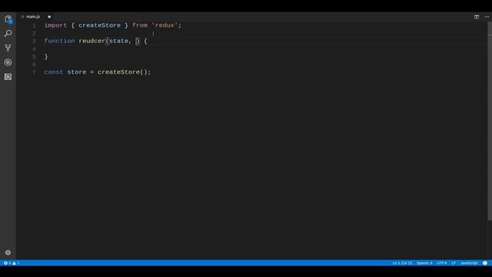Open the Debug view in activity bar
492x277 pixels.
coord(8,62)
